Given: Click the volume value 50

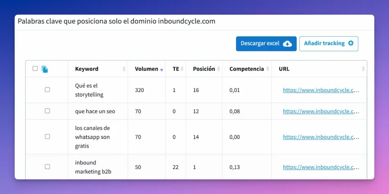Looking at the screenshot, I should [138, 167].
